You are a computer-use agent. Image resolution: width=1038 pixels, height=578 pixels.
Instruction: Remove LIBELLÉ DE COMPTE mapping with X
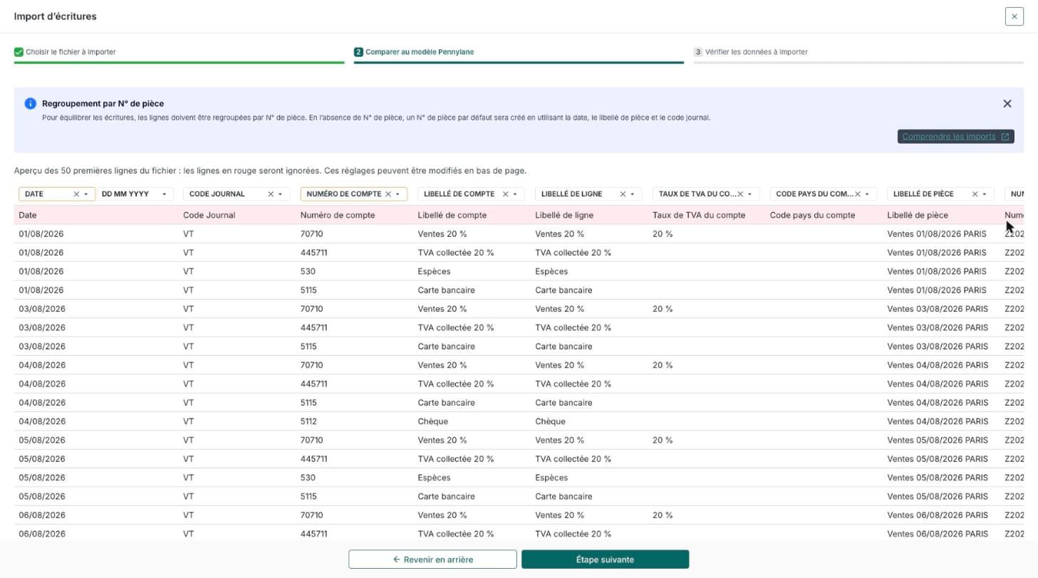coord(506,194)
